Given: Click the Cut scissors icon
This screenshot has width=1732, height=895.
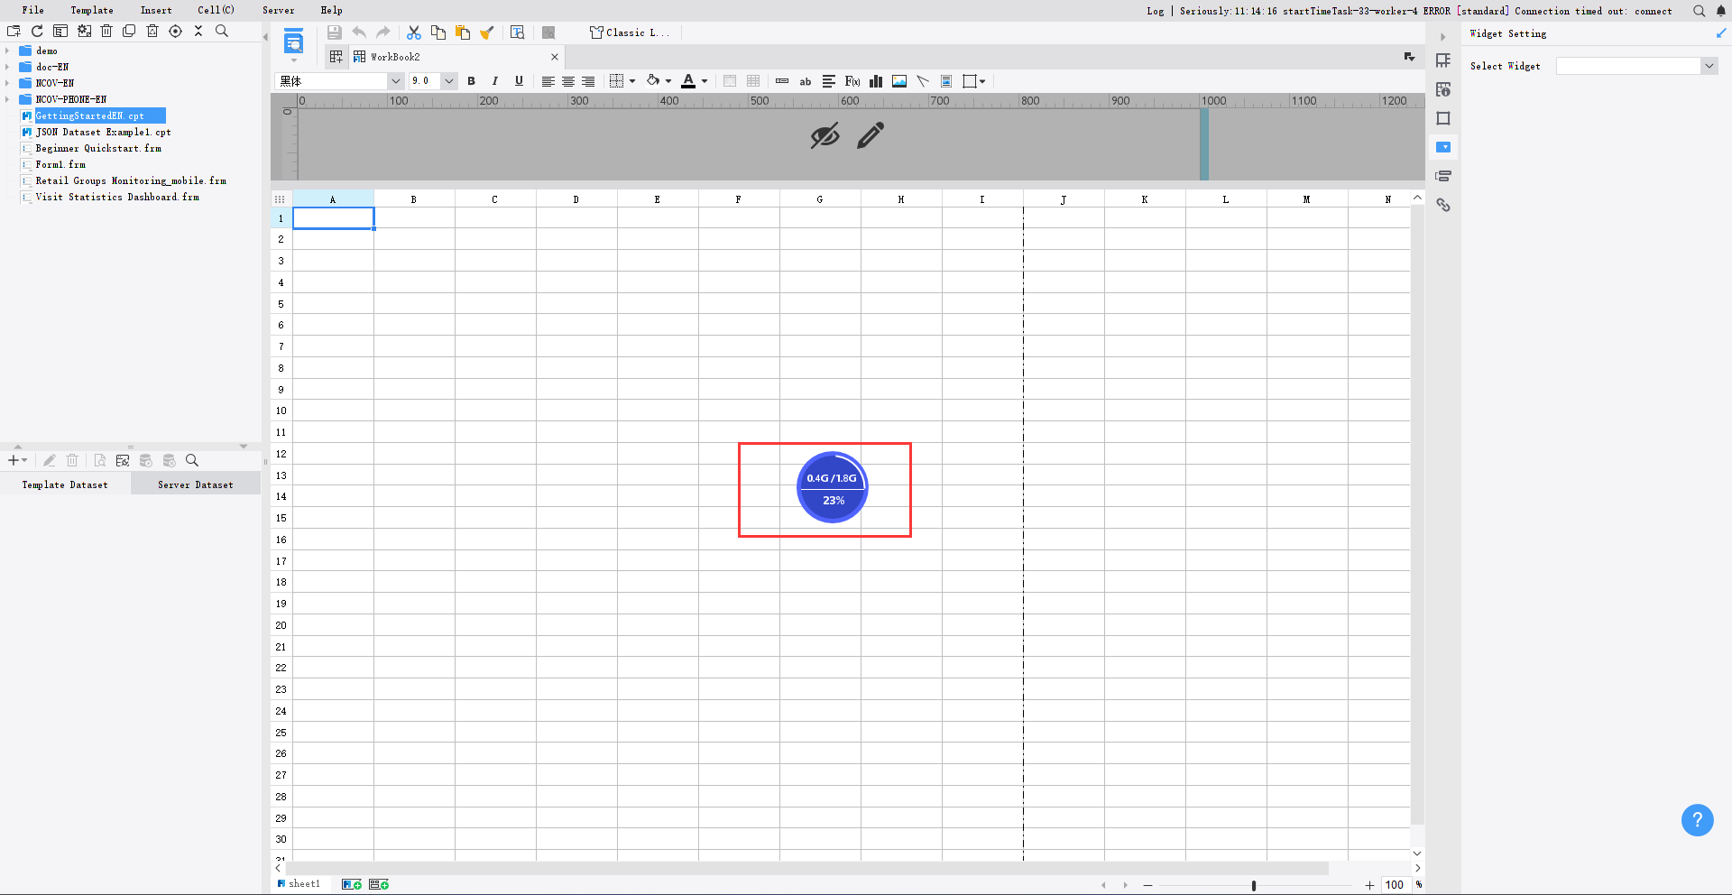Looking at the screenshot, I should [414, 32].
